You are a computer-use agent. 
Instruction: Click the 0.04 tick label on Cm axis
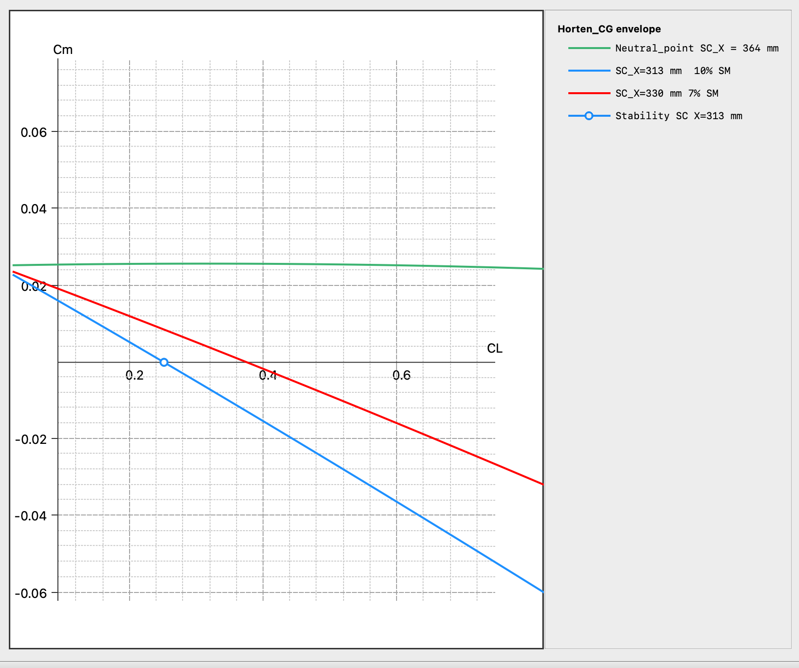pyautogui.click(x=33, y=209)
